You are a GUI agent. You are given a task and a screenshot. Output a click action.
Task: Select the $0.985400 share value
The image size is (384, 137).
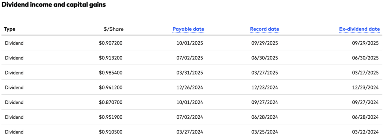[x=111, y=73]
